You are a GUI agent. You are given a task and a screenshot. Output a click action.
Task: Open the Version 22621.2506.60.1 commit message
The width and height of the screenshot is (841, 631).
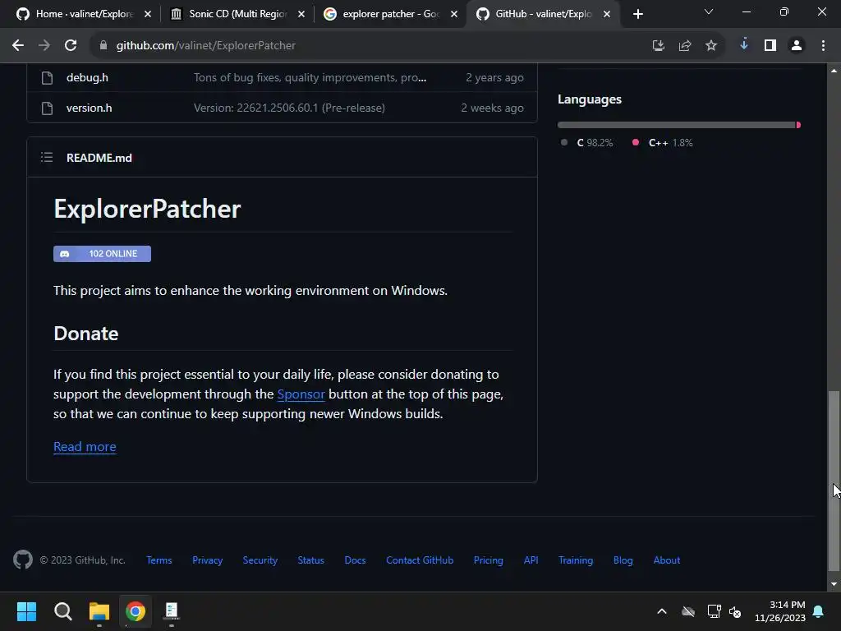coord(289,108)
